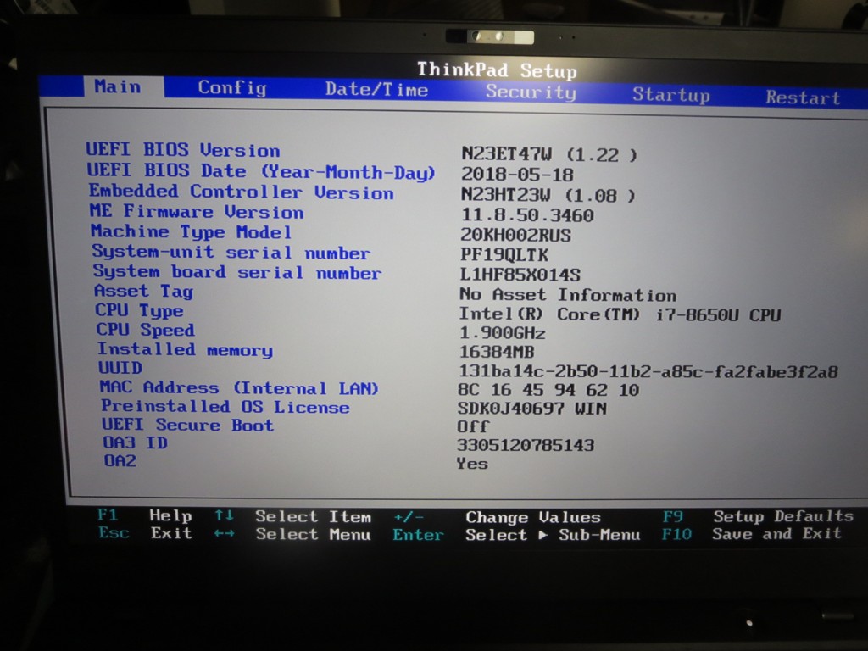Select the Intel Core i7-8650U CPU value
The image size is (868, 651).
point(620,314)
